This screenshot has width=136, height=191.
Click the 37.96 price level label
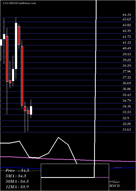pos(127,71)
